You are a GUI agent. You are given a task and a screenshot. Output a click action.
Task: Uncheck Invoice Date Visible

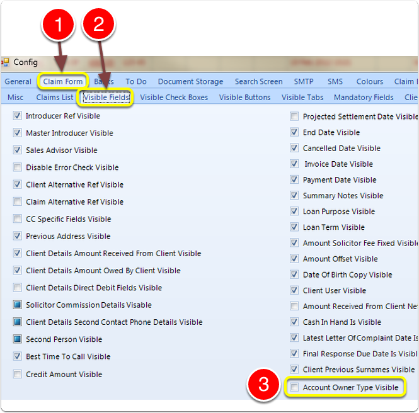(294, 164)
